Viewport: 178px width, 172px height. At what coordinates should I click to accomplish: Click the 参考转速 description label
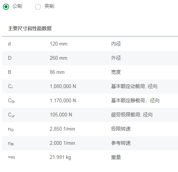click(x=121, y=143)
